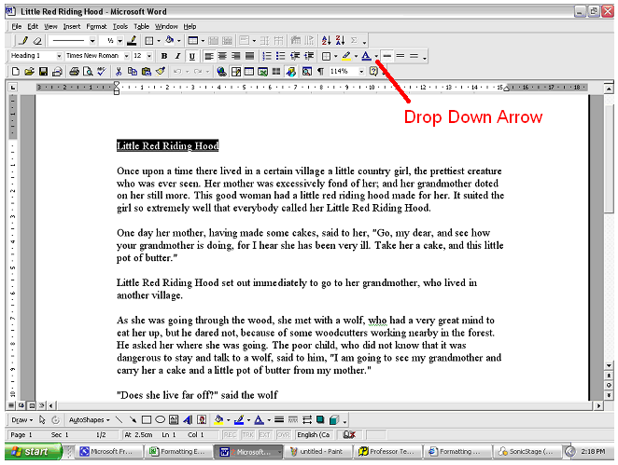Click the Print icon in toolbar
The height and width of the screenshot is (465, 618).
72,71
